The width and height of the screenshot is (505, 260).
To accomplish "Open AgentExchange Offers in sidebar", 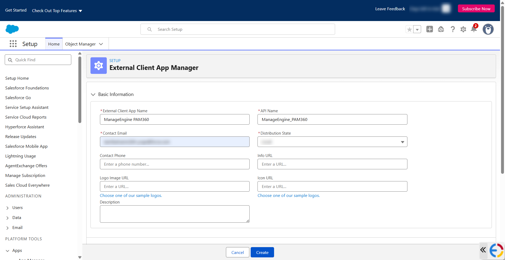I will point(26,166).
